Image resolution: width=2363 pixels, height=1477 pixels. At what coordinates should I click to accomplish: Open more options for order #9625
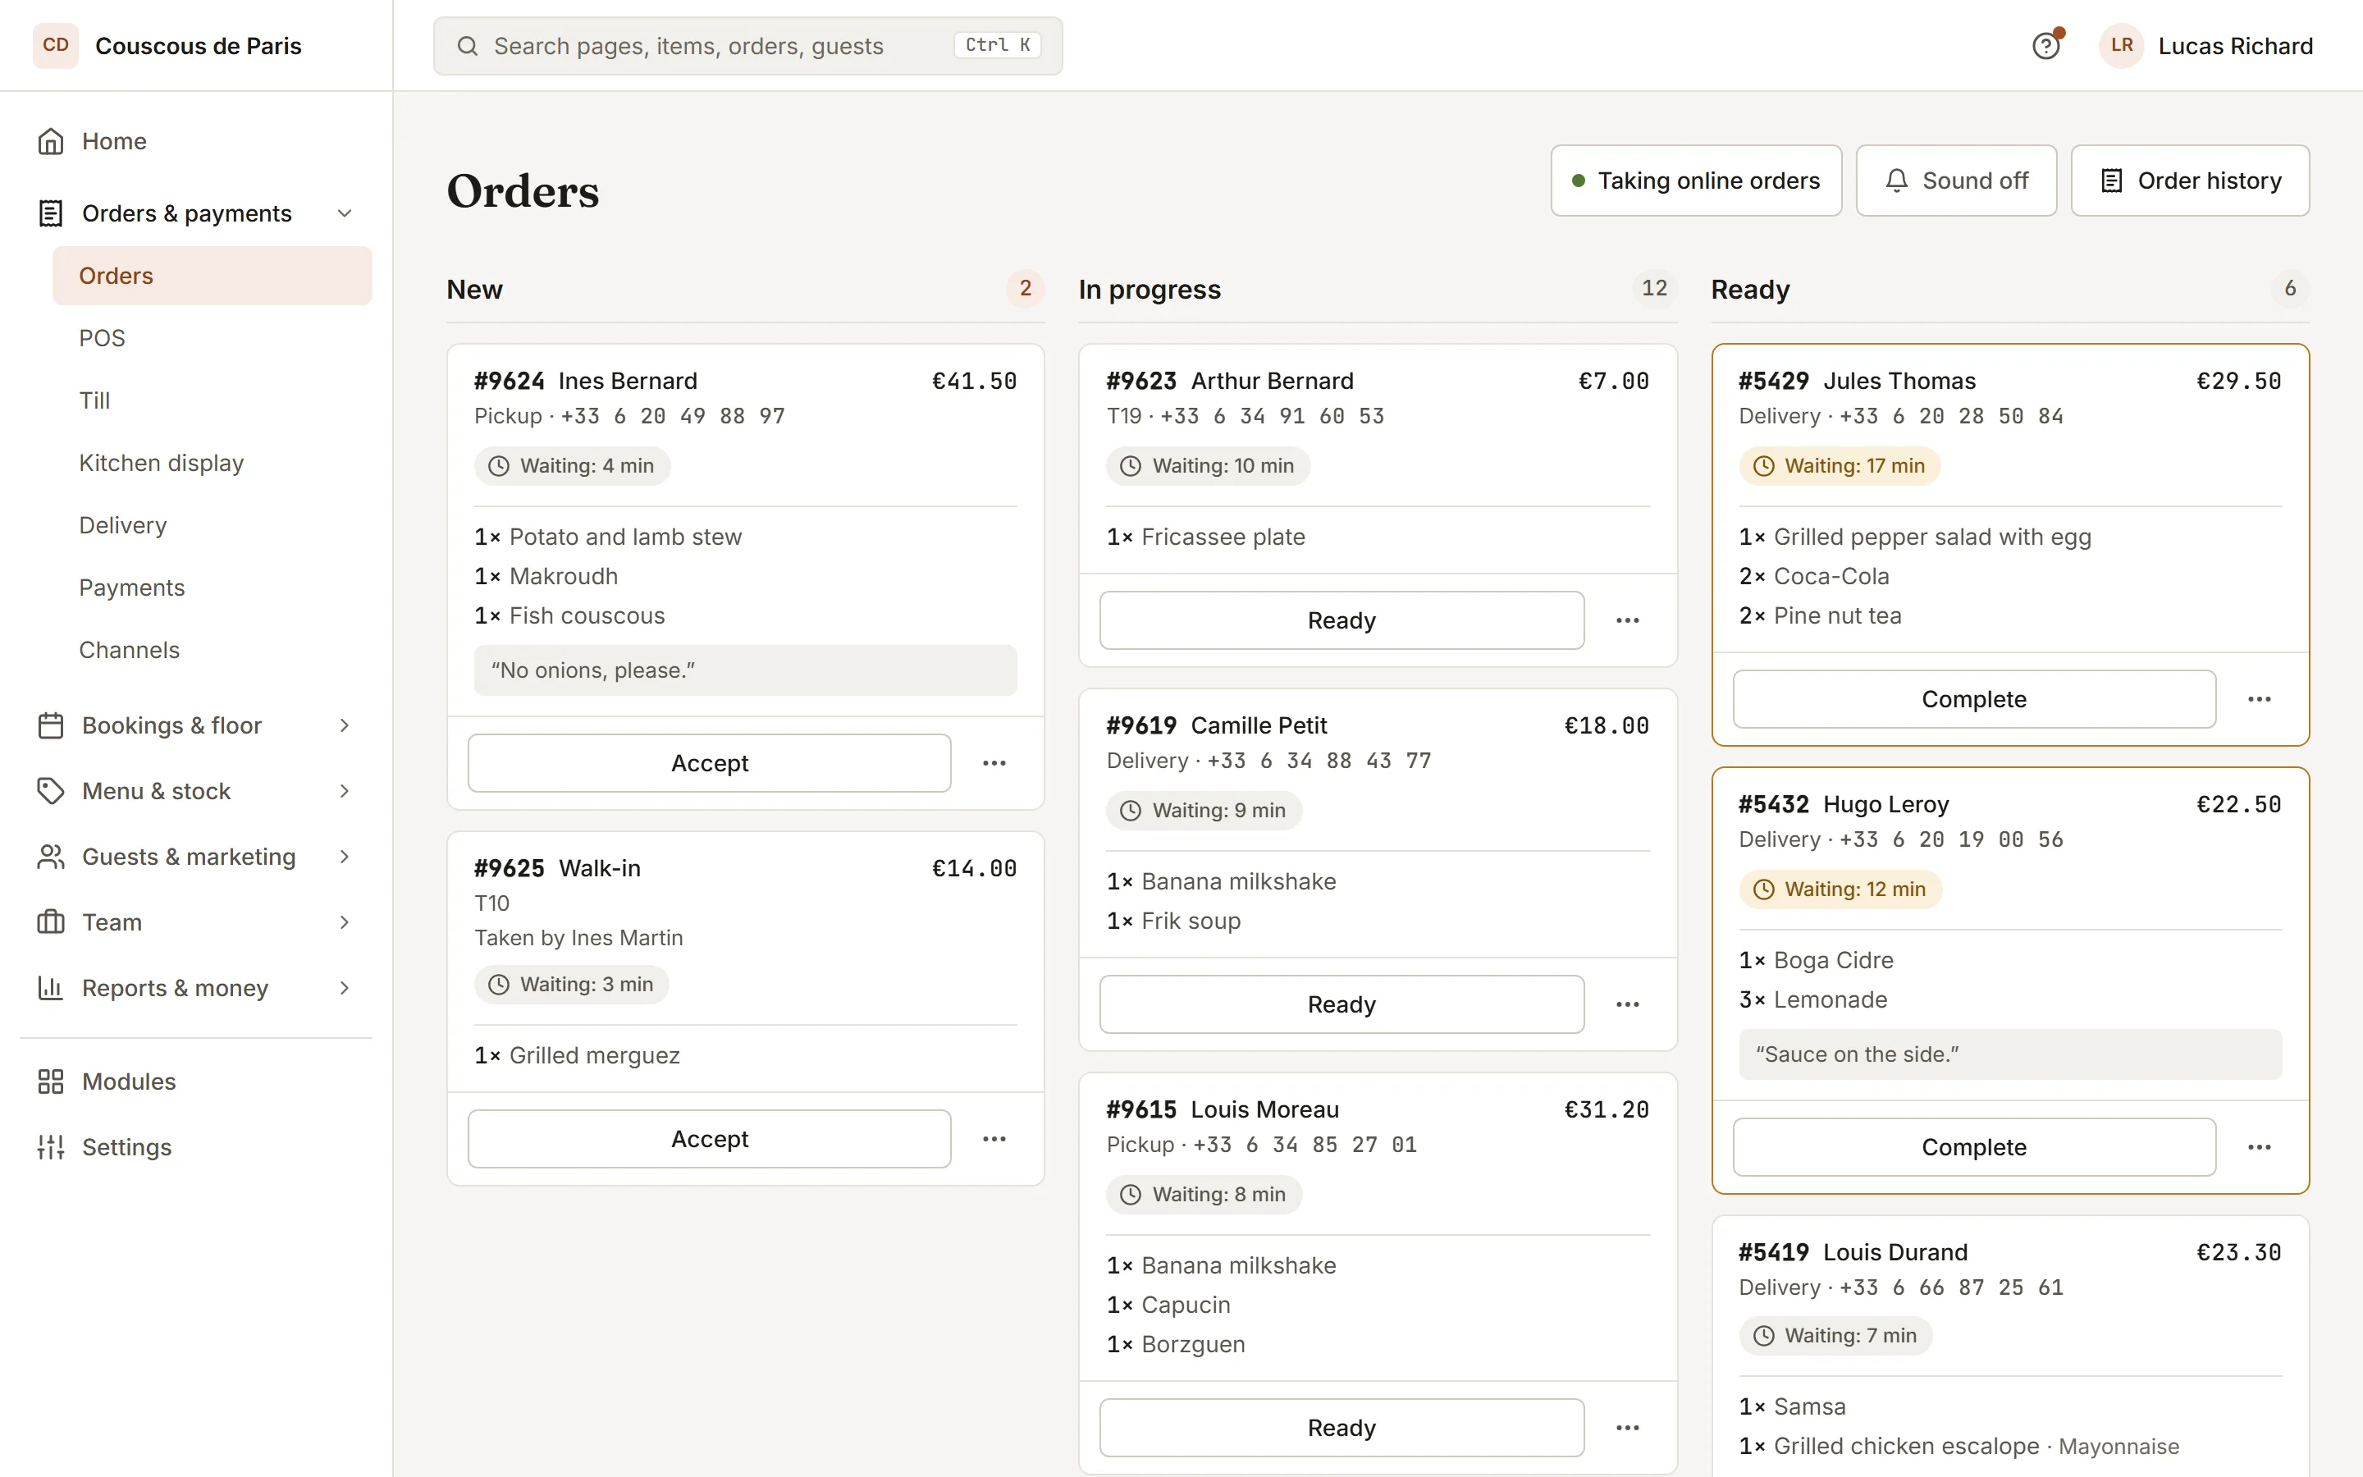[994, 1139]
